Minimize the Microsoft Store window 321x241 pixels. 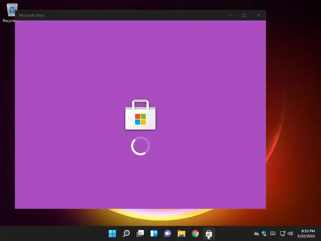click(x=230, y=15)
